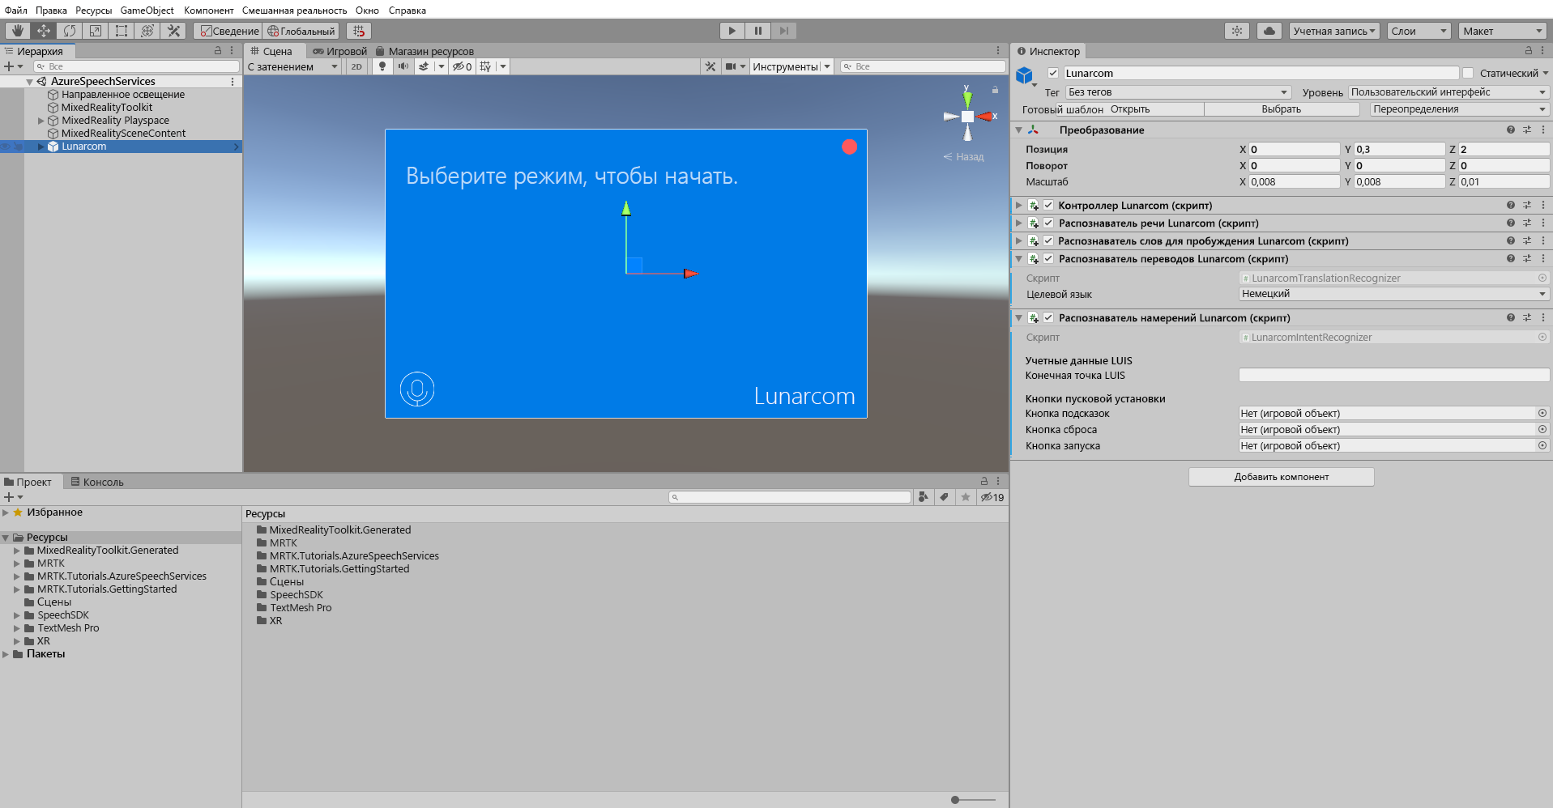Toggle grid snapping icon in toolbar
Screen dimensions: 1553x808
pos(359,31)
